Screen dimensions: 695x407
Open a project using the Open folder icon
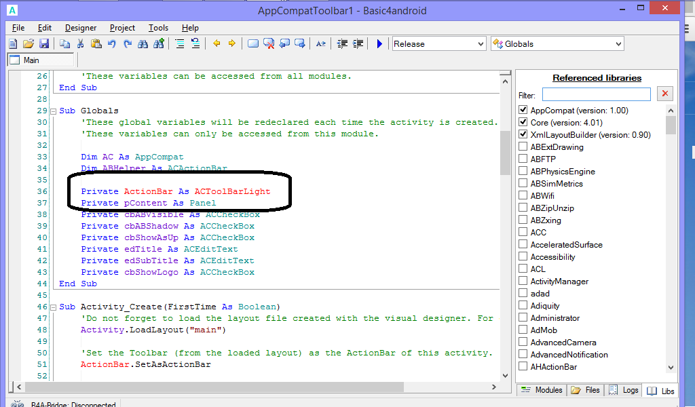(x=27, y=43)
